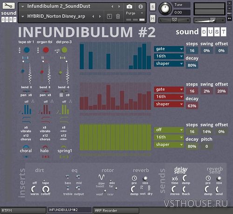Click the choral blue arc icon
The height and width of the screenshot is (214, 233).
[x=26, y=147]
